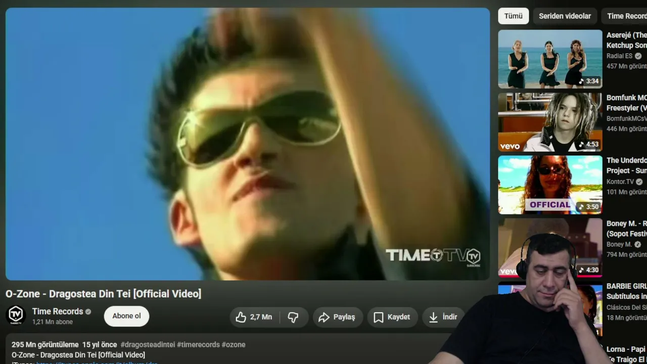Click the verified badge beside Radial ES
The image size is (647, 364).
tap(638, 56)
